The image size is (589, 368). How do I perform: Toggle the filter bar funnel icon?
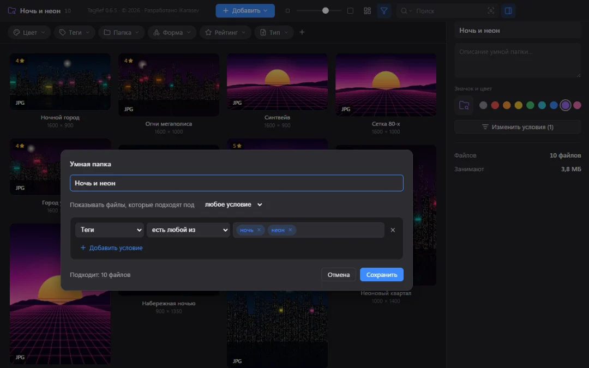pyautogui.click(x=383, y=11)
